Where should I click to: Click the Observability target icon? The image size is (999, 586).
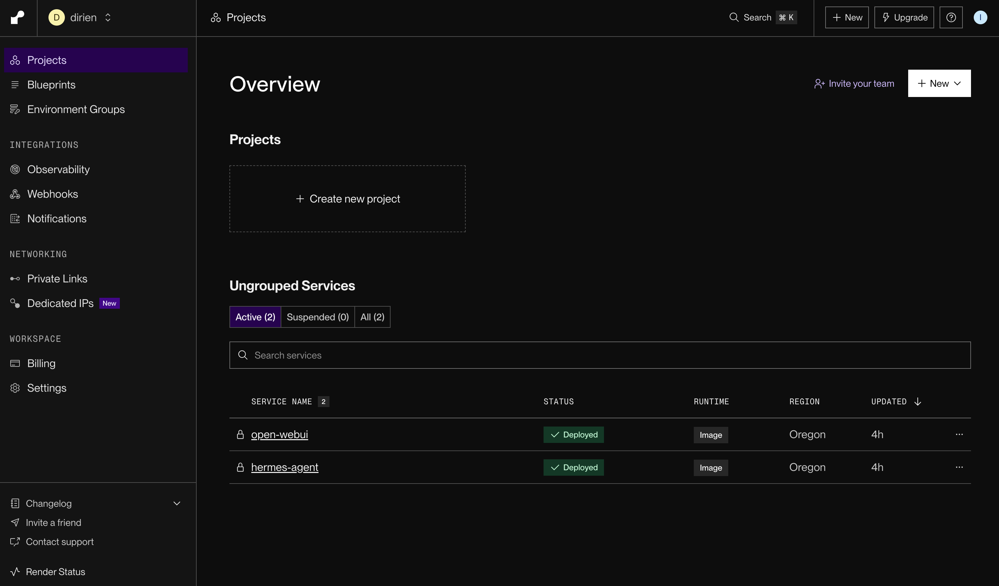coord(15,170)
